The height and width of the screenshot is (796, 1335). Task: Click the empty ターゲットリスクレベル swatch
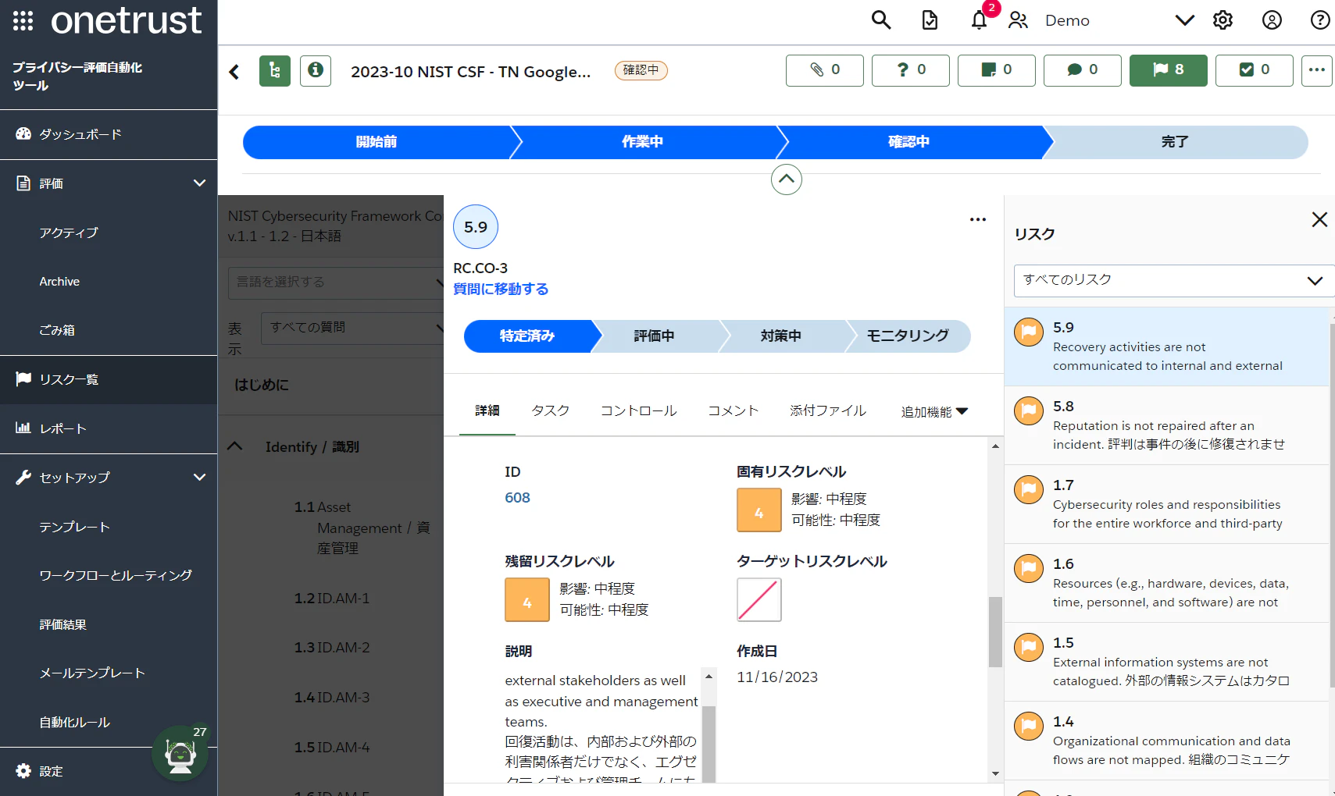[x=759, y=600]
